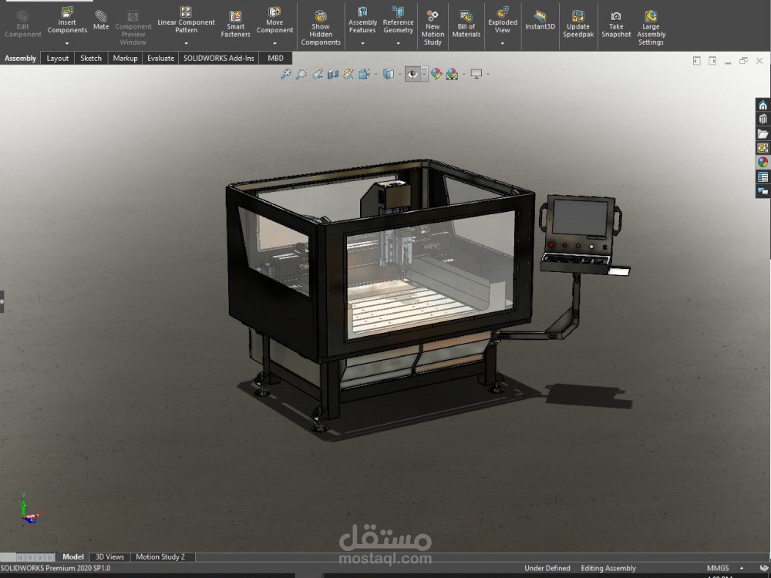Open Dynamic Annotation Views icon
The height and width of the screenshot is (578, 771).
point(348,74)
